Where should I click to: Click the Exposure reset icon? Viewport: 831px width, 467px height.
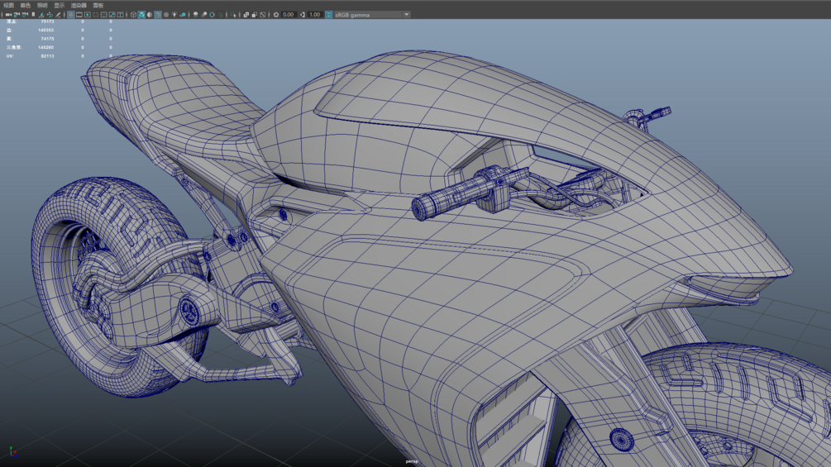click(276, 15)
